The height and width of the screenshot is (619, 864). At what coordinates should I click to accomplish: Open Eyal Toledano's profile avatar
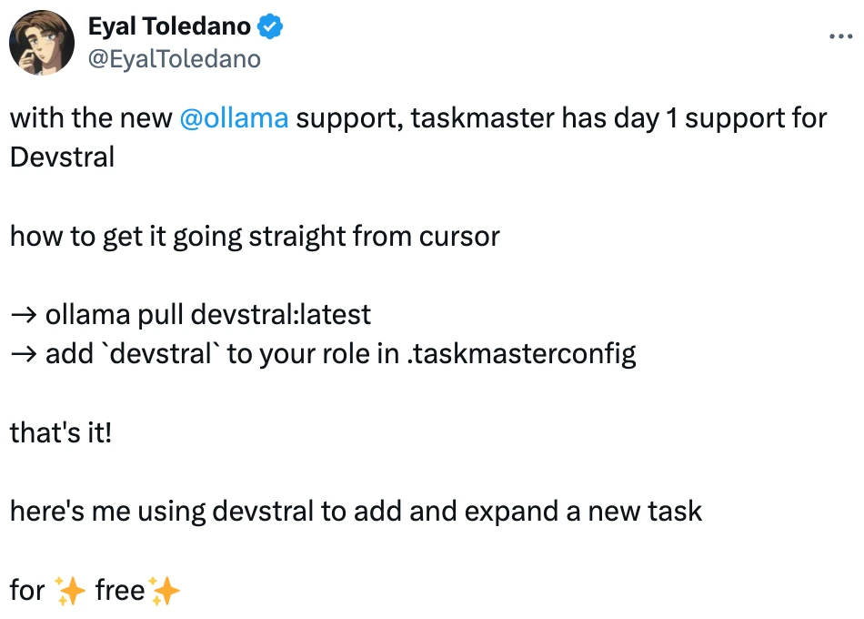point(42,43)
